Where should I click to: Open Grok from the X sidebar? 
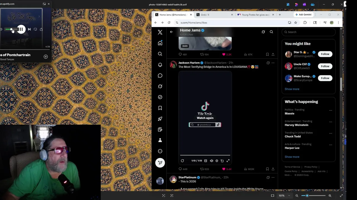tap(160, 86)
